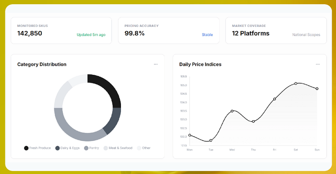Toggle the Meat & Seafood legend entry
Image resolution: width=336 pixels, height=174 pixels.
point(118,148)
